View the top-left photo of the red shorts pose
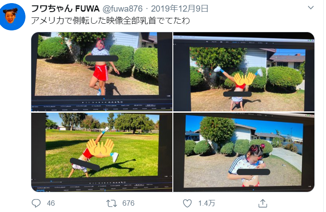Image resolution: width=326 pixels, height=212 pixels. point(102,72)
